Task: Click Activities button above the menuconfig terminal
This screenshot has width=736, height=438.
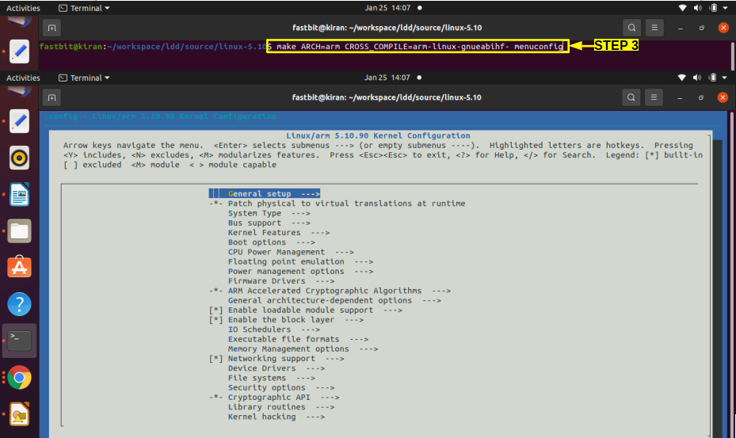Action: coord(23,78)
